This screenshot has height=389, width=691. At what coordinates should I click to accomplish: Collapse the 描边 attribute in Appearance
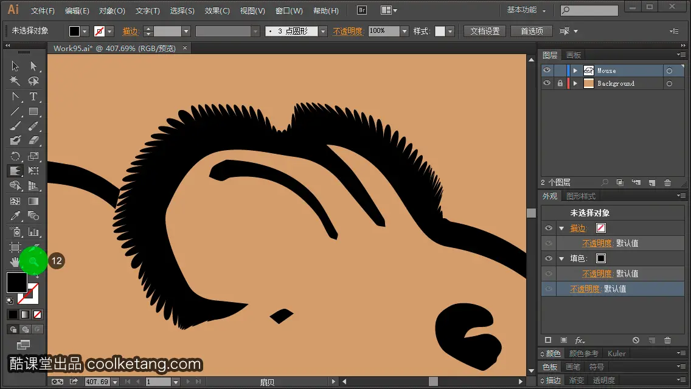tap(561, 228)
